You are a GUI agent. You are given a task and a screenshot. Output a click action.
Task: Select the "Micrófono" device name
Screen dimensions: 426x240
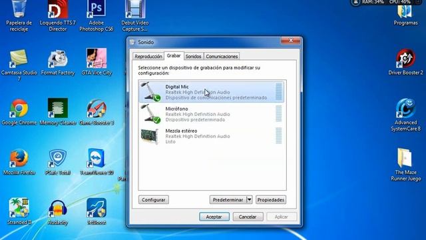[x=176, y=109]
